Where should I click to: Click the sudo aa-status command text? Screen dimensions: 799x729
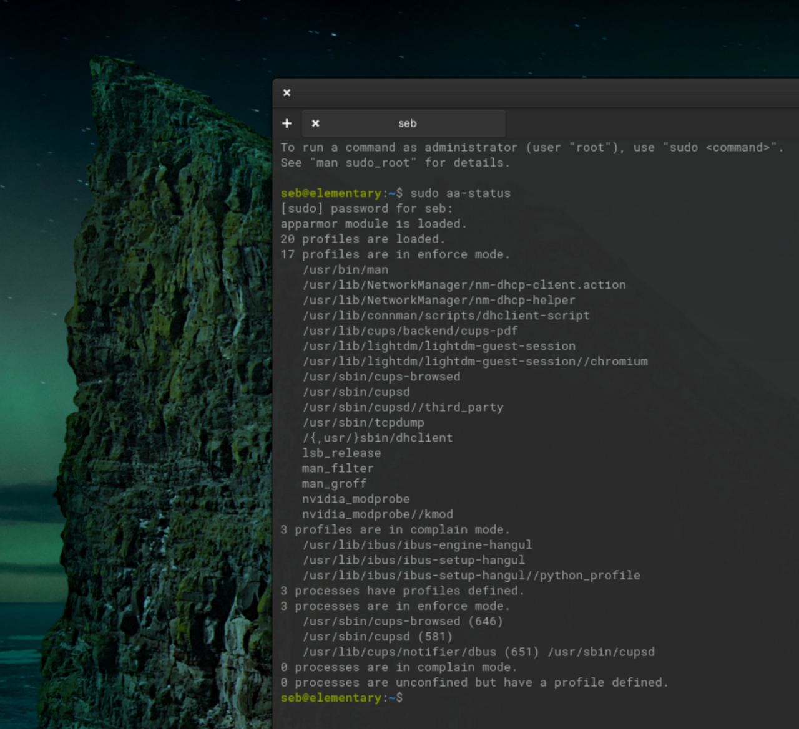[460, 193]
